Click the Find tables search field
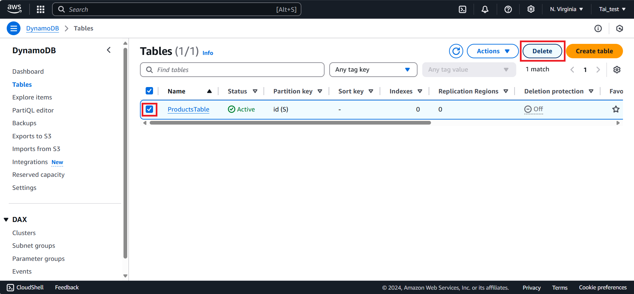Image resolution: width=634 pixels, height=294 pixels. 232,70
